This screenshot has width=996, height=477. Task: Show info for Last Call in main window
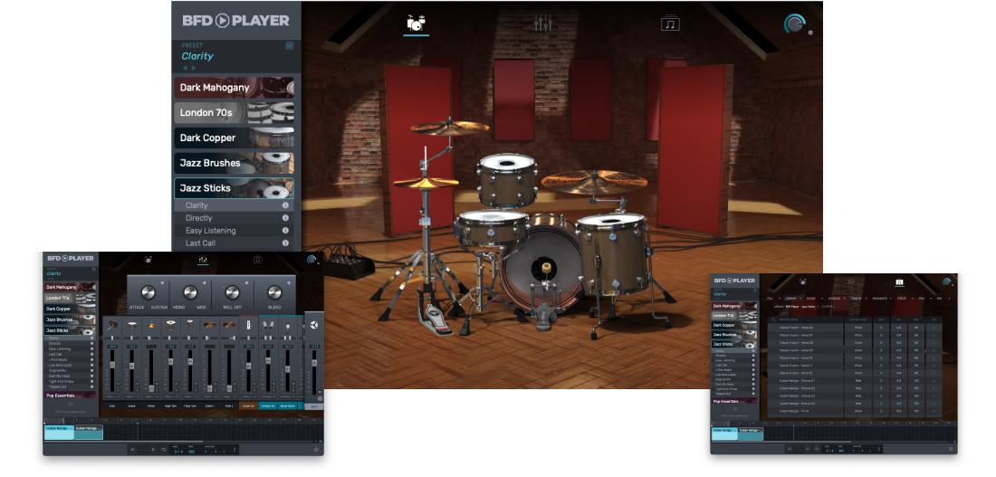285,243
